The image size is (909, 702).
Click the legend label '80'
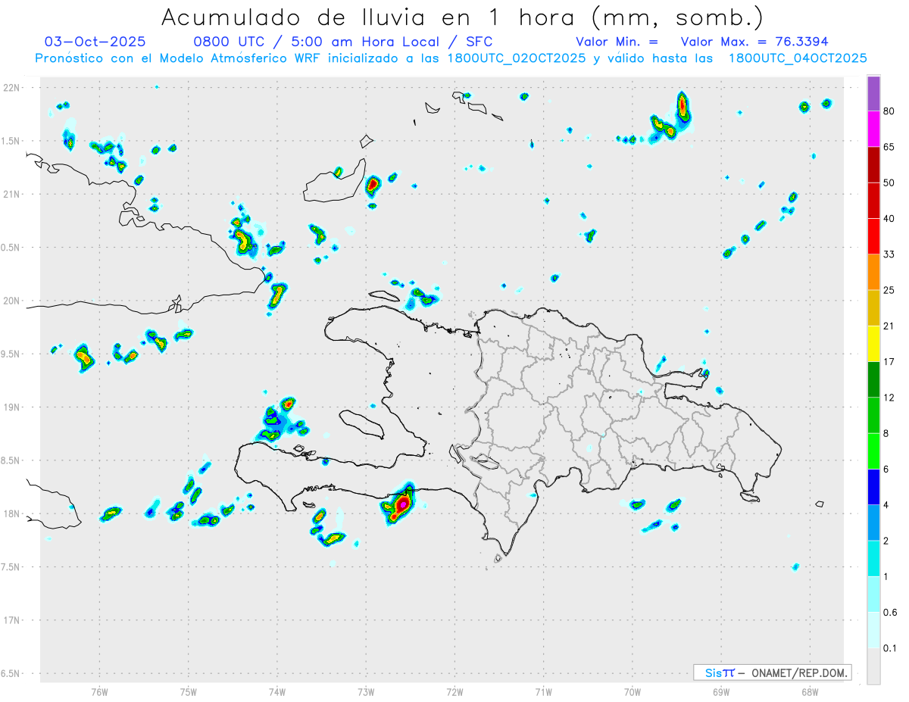(889, 112)
